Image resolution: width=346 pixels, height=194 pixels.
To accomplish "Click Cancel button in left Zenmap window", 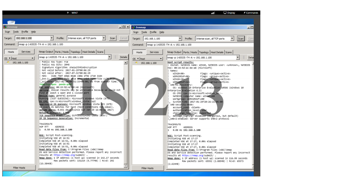I will point(123,38).
